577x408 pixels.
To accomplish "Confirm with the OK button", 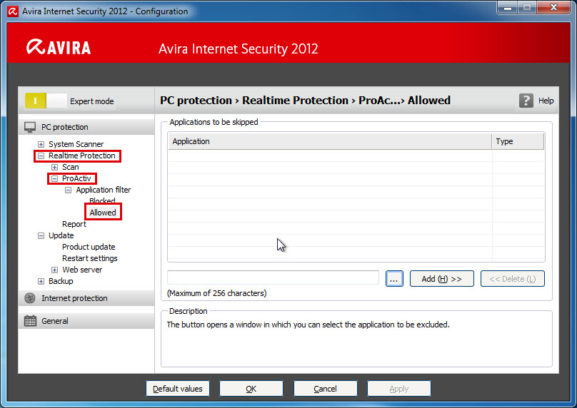I will [x=251, y=389].
